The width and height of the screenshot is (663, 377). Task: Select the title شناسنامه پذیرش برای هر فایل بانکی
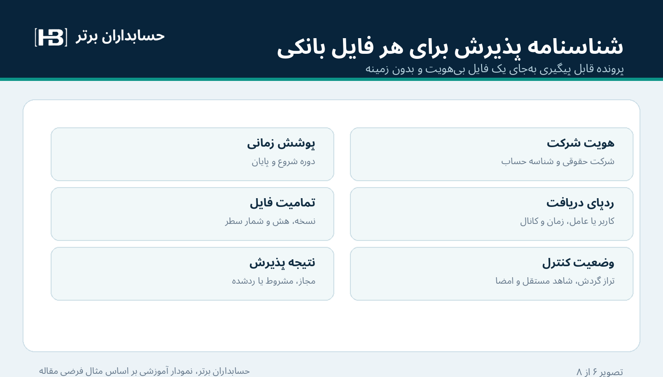tap(450, 47)
